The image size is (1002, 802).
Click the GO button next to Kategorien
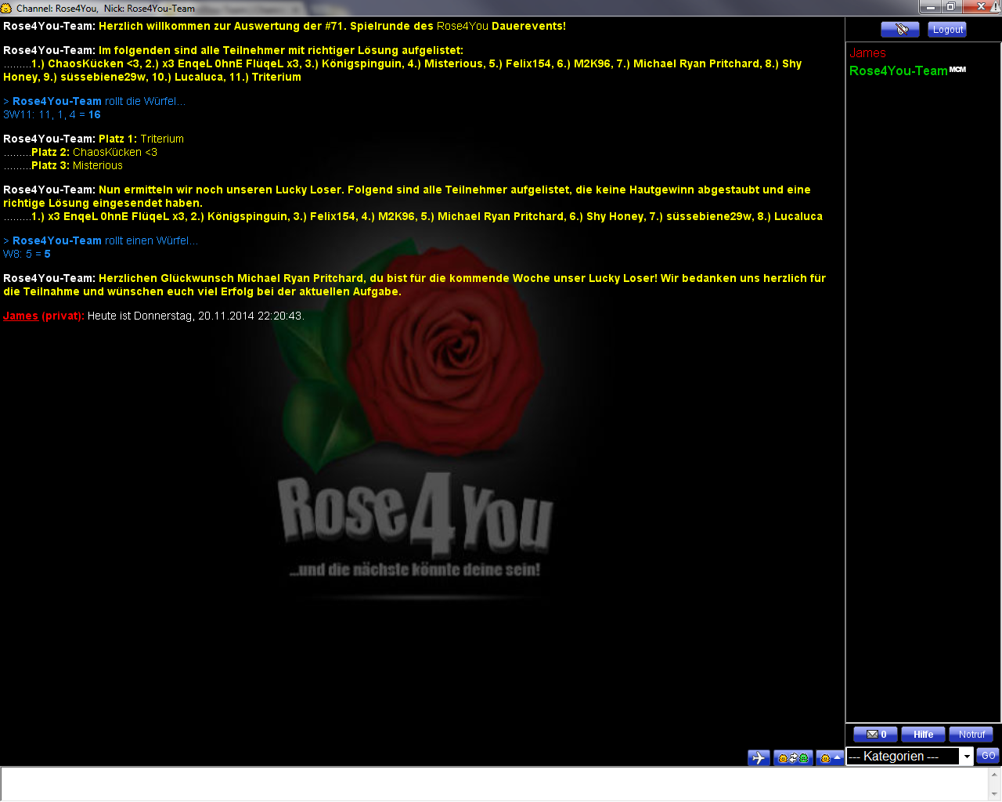point(988,756)
